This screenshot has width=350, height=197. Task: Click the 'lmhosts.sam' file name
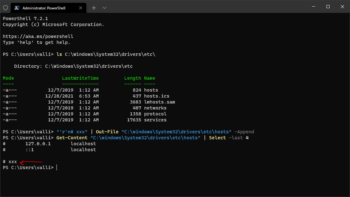[x=159, y=102]
